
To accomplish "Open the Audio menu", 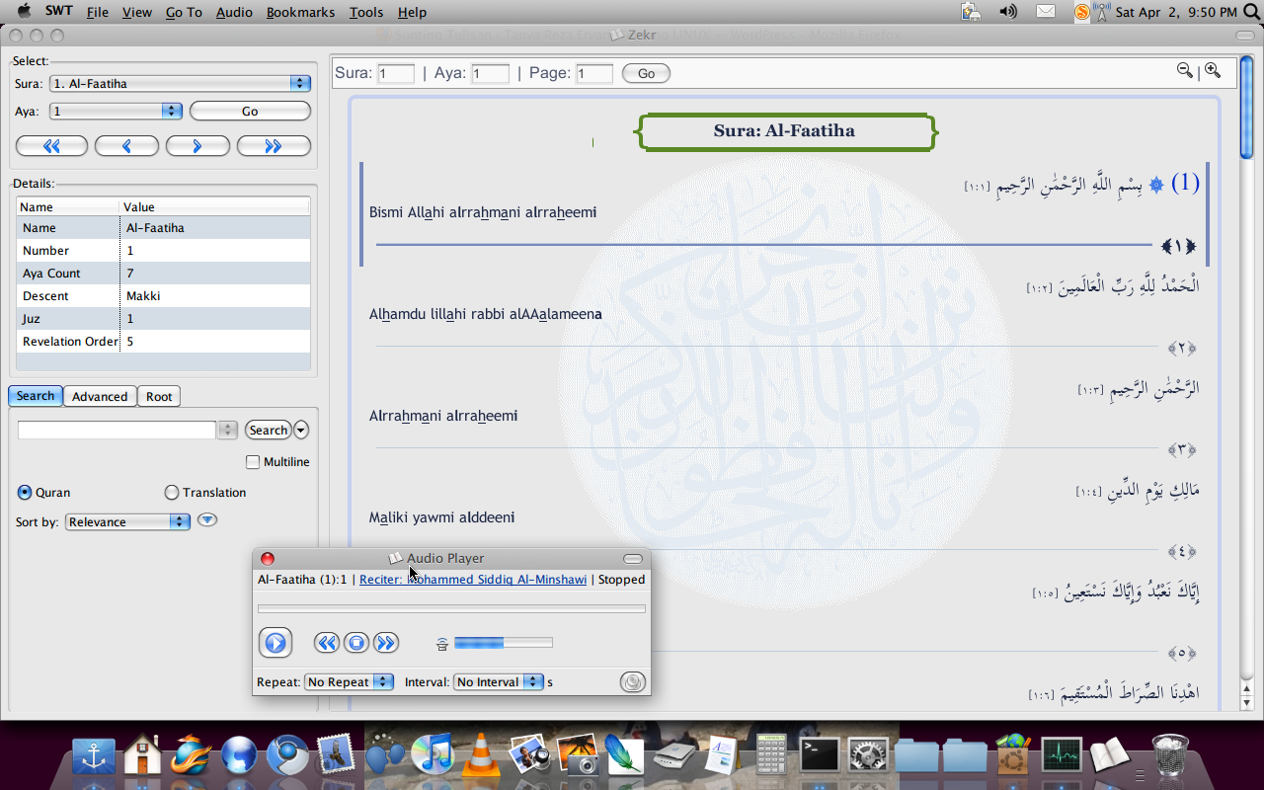I will (233, 12).
